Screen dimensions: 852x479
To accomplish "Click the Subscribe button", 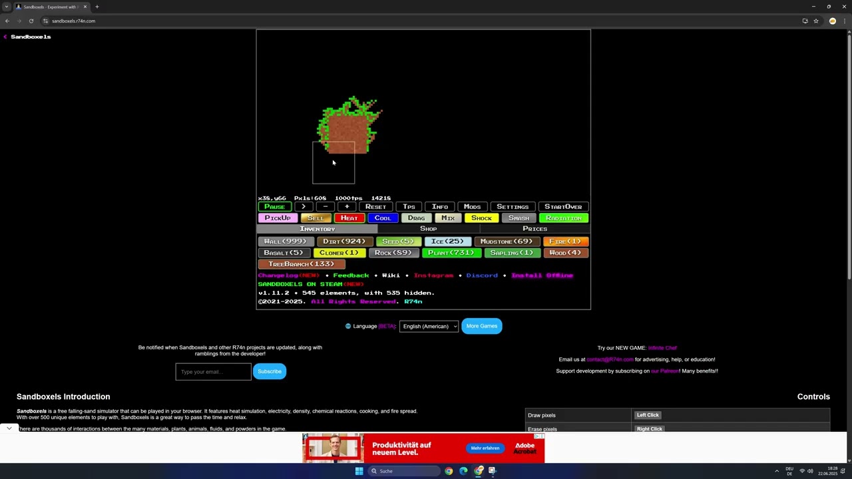I will pyautogui.click(x=270, y=371).
